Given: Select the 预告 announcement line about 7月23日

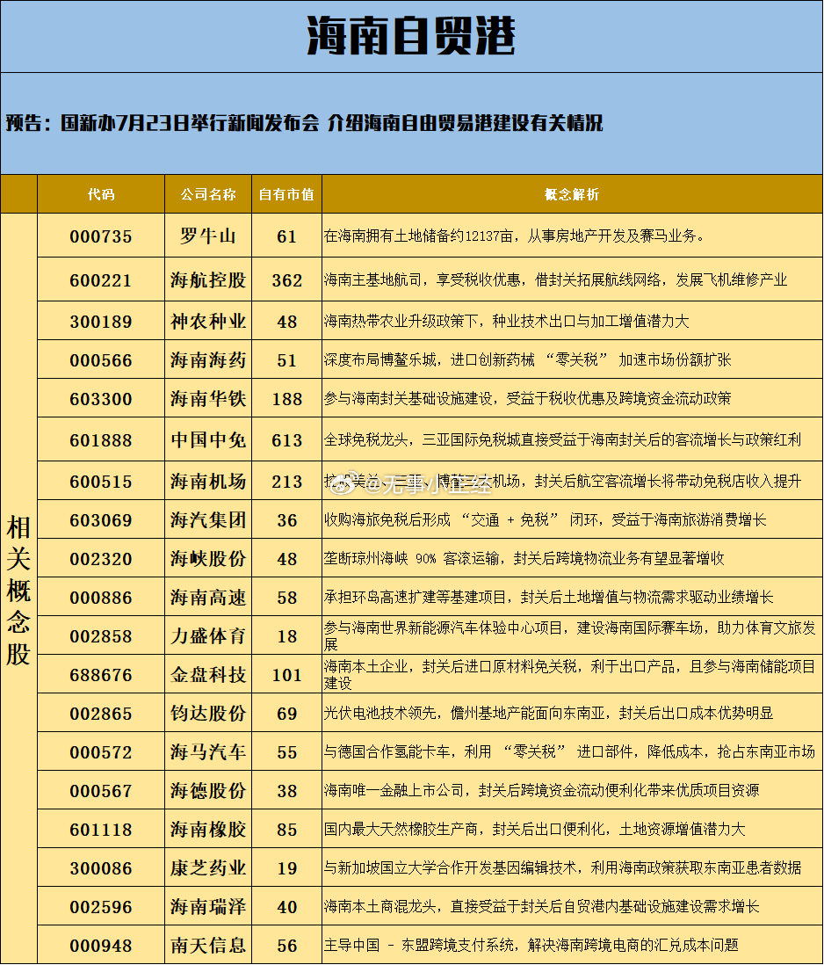Looking at the screenshot, I should coord(304,123).
